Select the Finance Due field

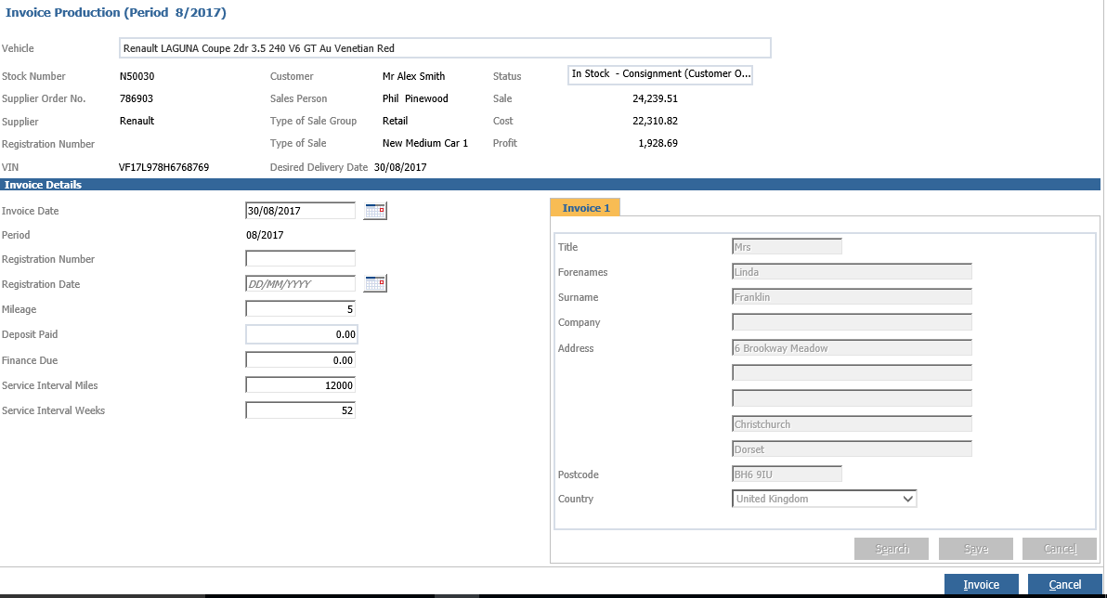(301, 360)
